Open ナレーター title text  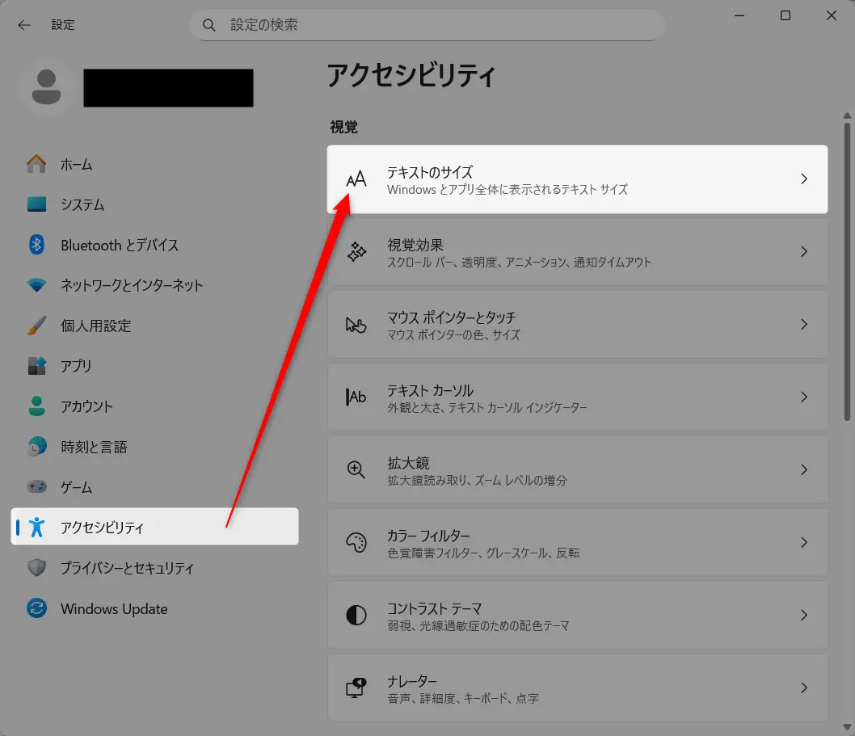click(x=412, y=681)
